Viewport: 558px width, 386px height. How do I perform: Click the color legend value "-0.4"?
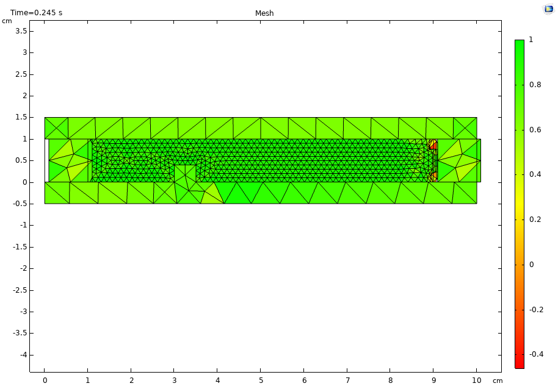[x=536, y=354]
